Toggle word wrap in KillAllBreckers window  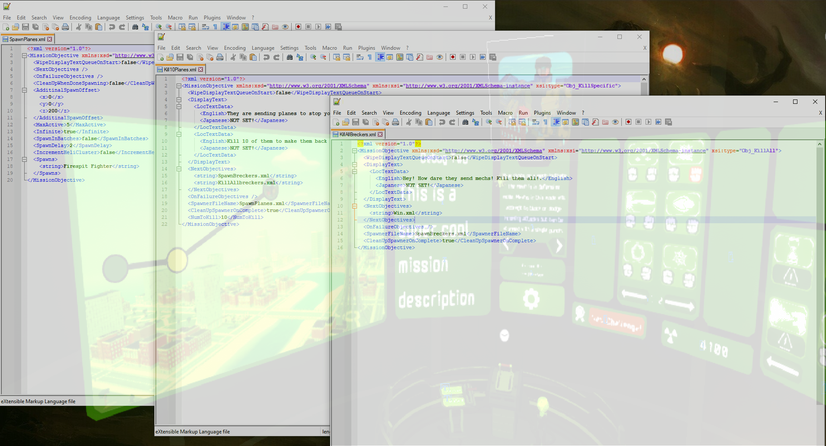pos(535,122)
